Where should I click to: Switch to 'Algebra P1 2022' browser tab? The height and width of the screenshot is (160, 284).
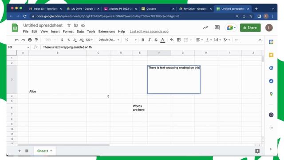(x=120, y=9)
